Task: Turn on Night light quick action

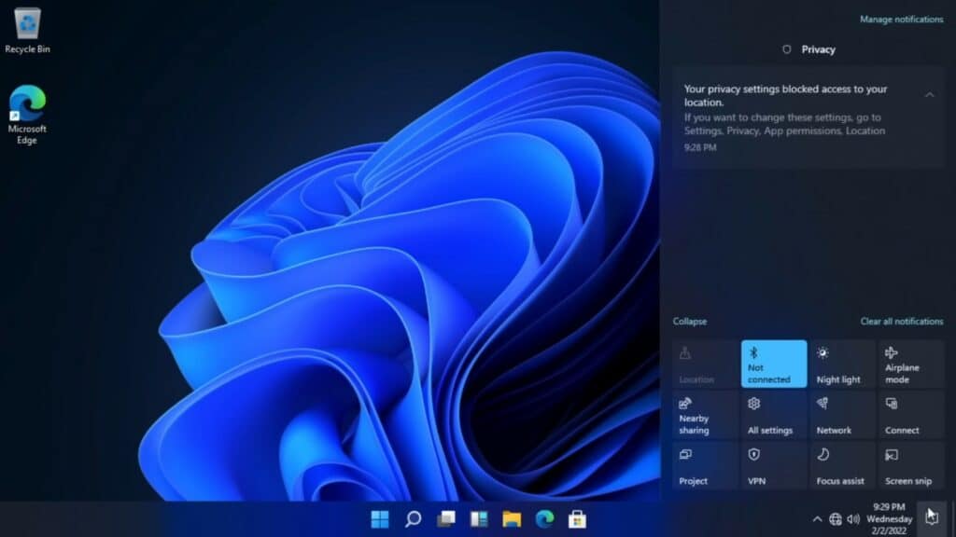Action: point(842,365)
